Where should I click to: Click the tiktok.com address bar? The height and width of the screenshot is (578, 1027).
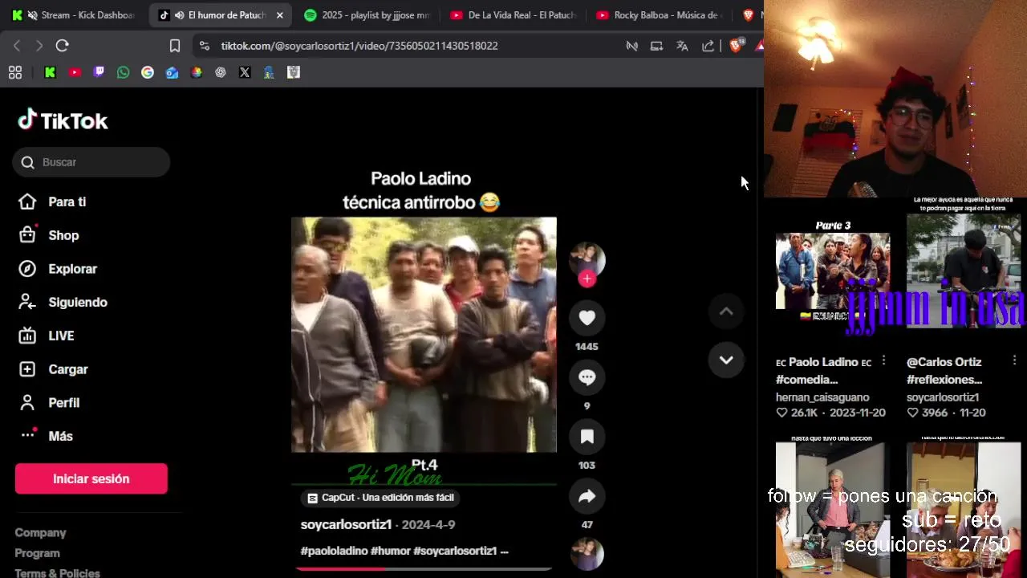(x=359, y=46)
